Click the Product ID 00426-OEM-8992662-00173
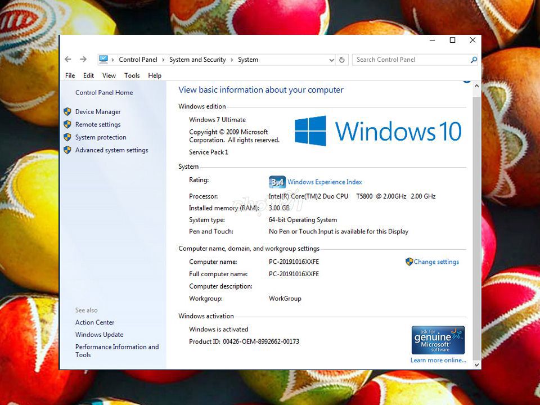 pos(244,341)
